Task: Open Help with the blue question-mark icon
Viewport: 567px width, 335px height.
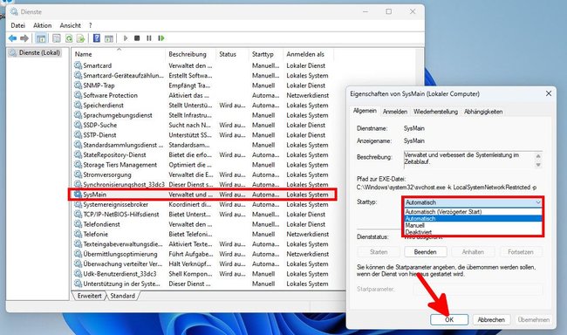Action: 97,38
